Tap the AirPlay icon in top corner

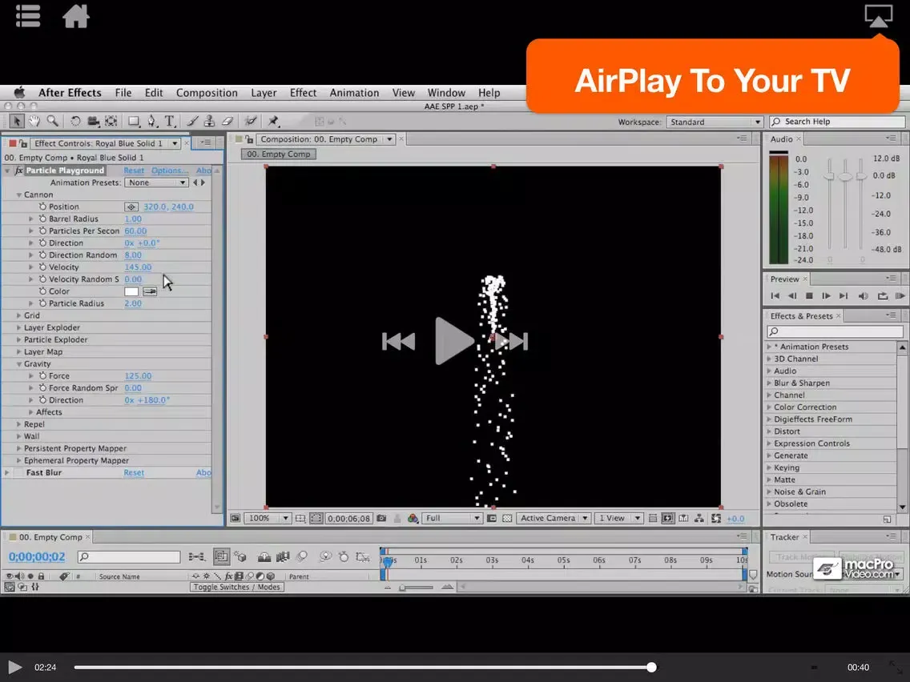coord(878,16)
